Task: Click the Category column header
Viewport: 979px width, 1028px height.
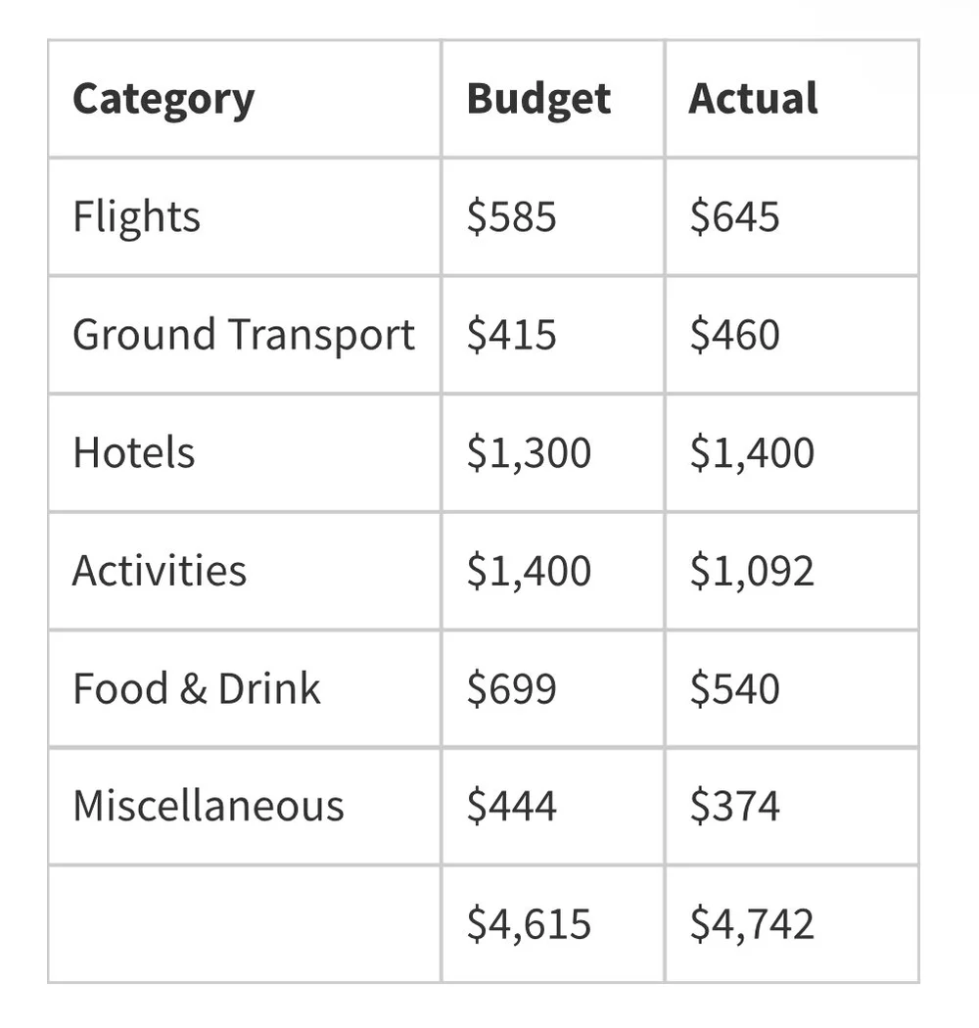Action: (245, 99)
